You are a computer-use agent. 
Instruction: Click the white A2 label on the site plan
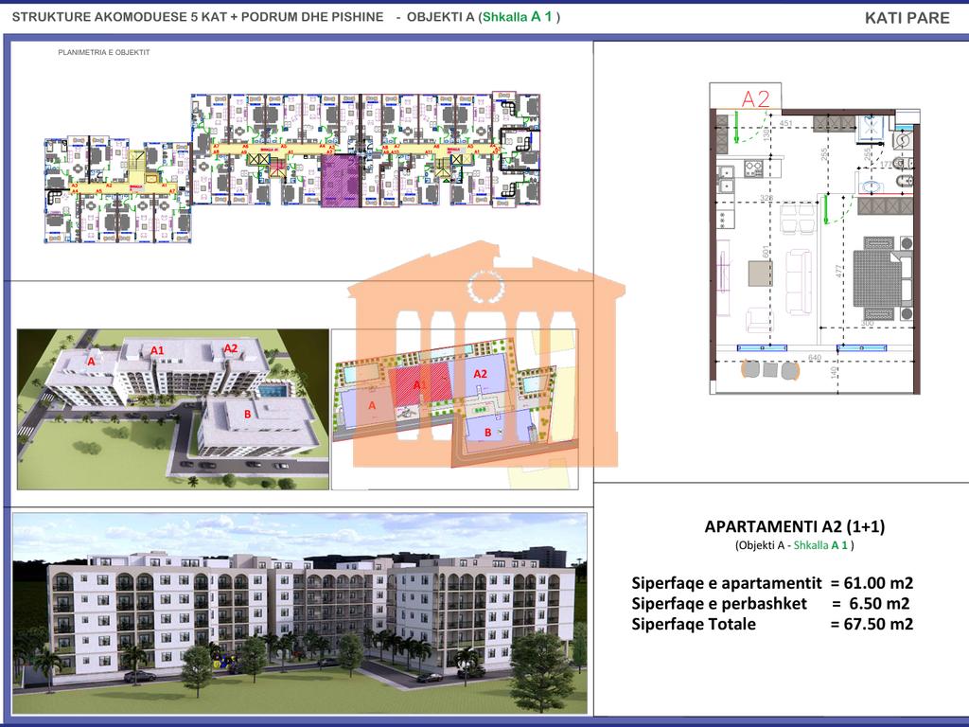(x=480, y=374)
